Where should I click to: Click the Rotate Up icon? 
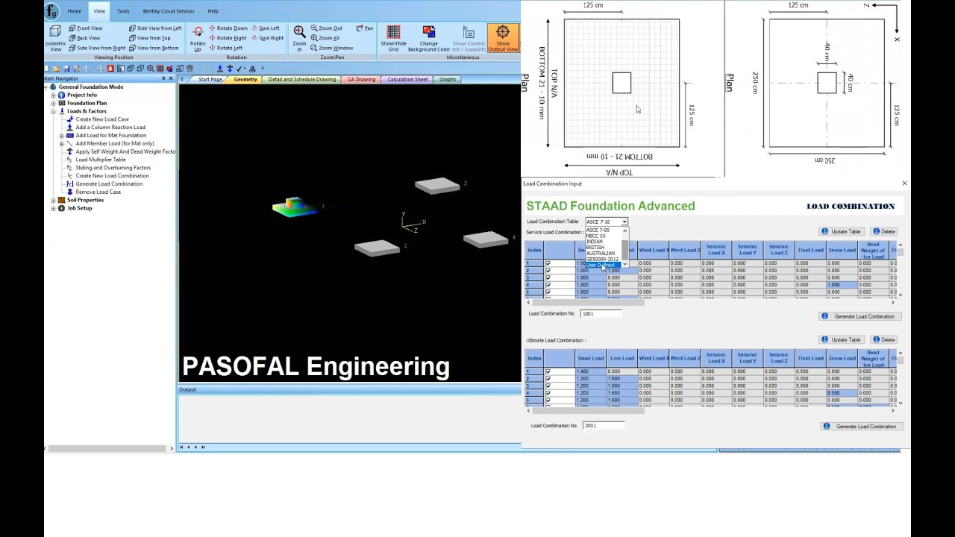[x=198, y=32]
